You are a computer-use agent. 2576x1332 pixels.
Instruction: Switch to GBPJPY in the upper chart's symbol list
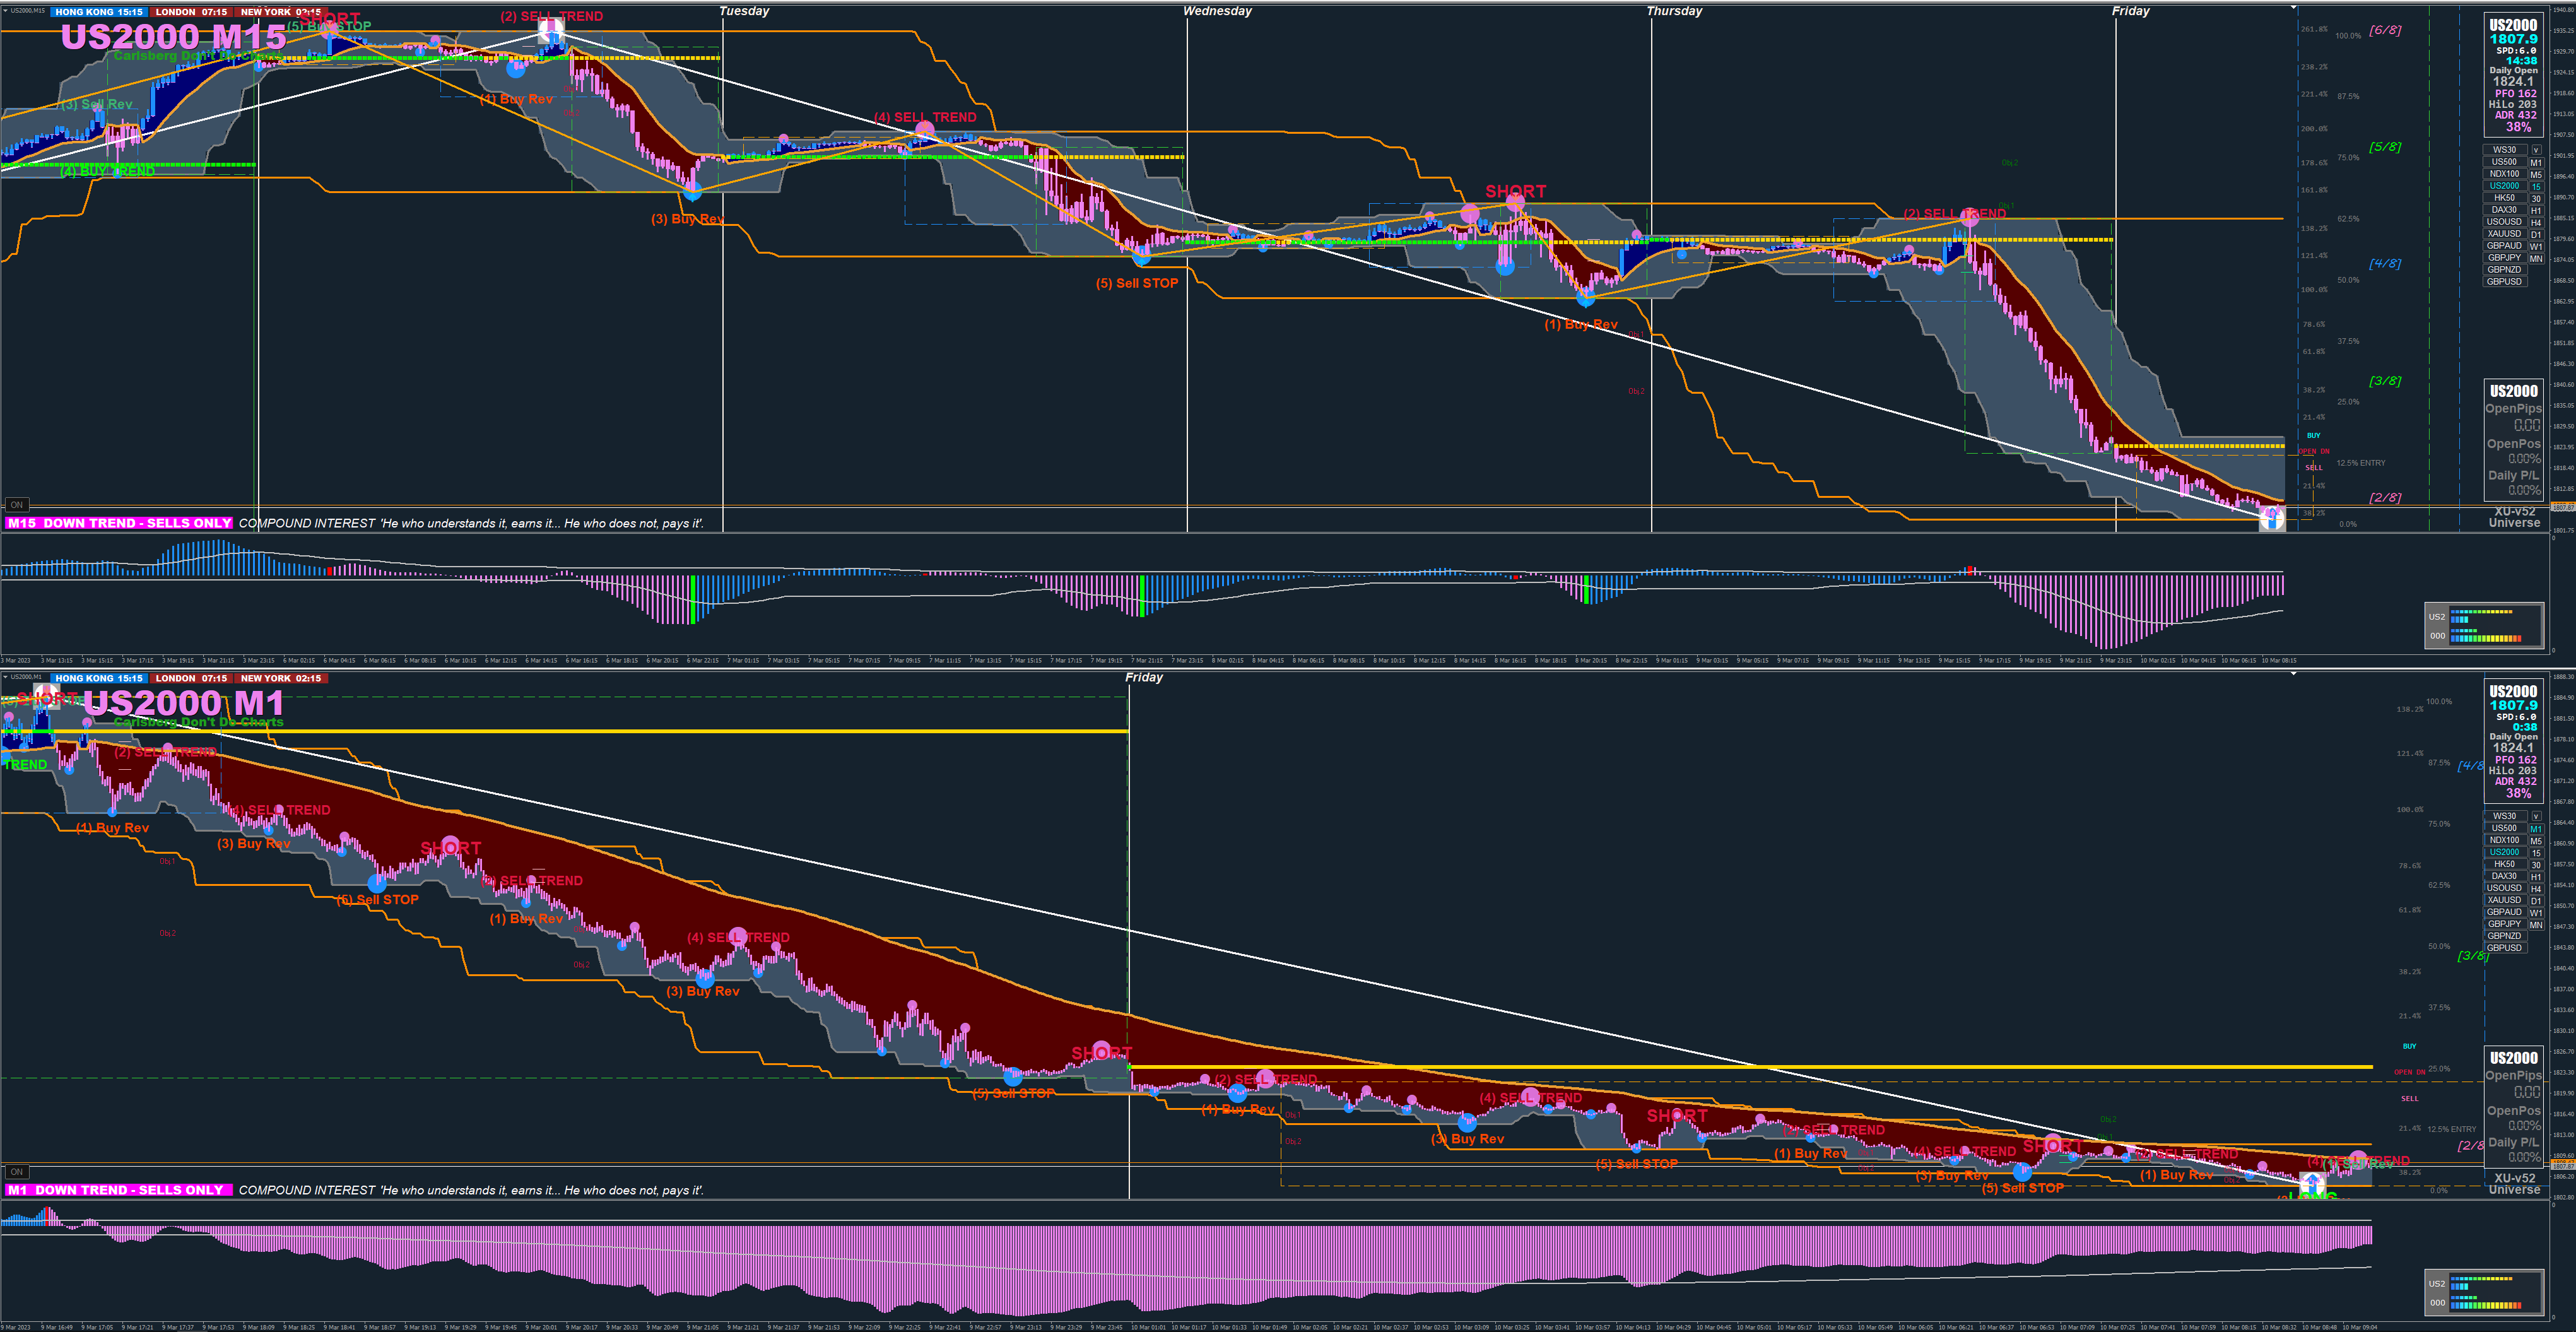pos(2504,258)
